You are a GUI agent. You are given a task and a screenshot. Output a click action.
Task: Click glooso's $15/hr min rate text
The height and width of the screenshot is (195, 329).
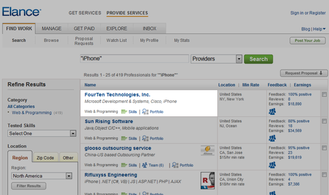coord(232,157)
